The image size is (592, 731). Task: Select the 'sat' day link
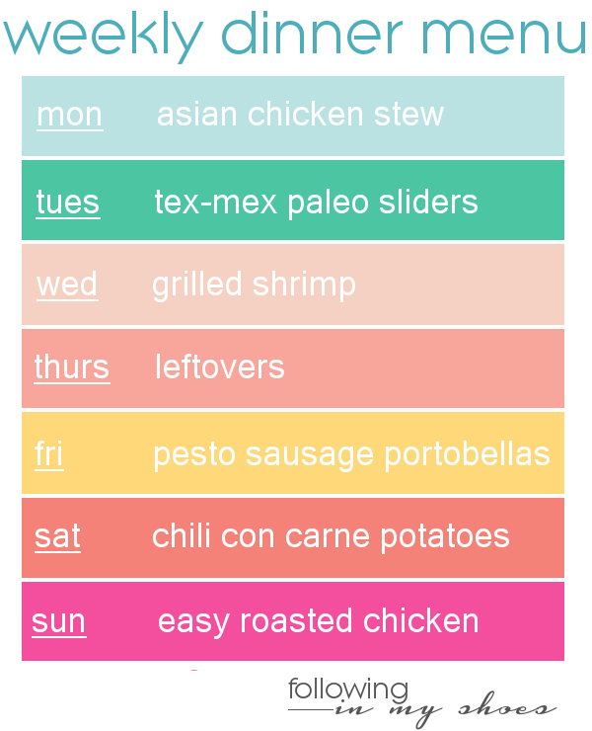click(58, 537)
